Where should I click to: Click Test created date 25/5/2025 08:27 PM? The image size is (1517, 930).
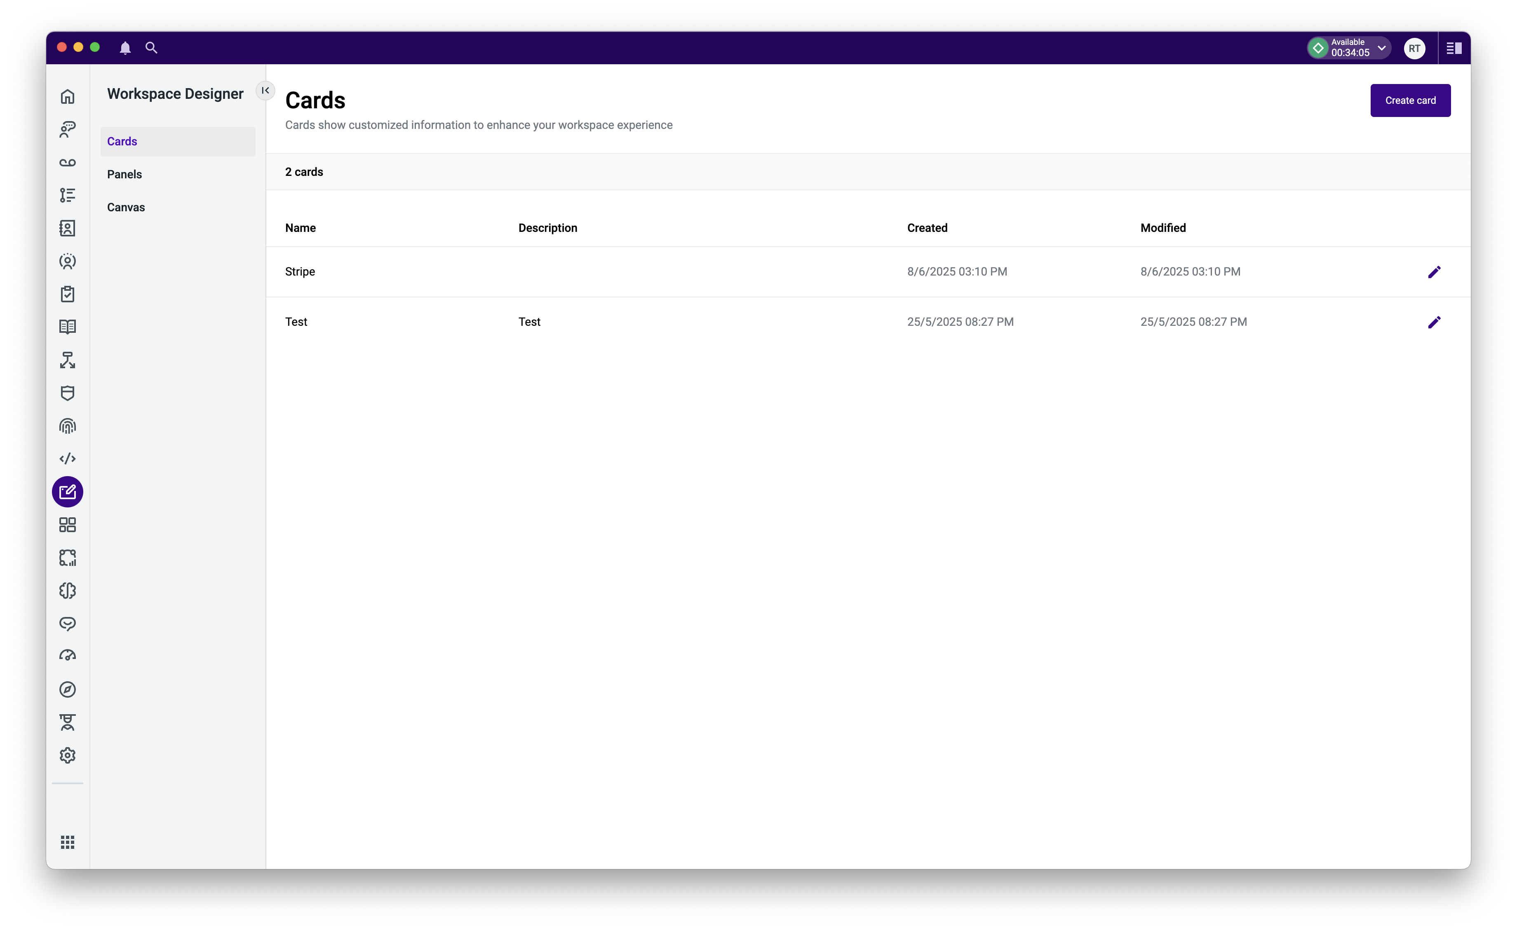coord(960,322)
